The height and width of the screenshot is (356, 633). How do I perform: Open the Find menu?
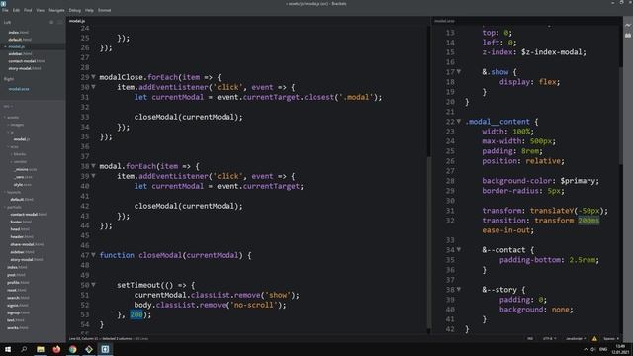pyautogui.click(x=28, y=10)
